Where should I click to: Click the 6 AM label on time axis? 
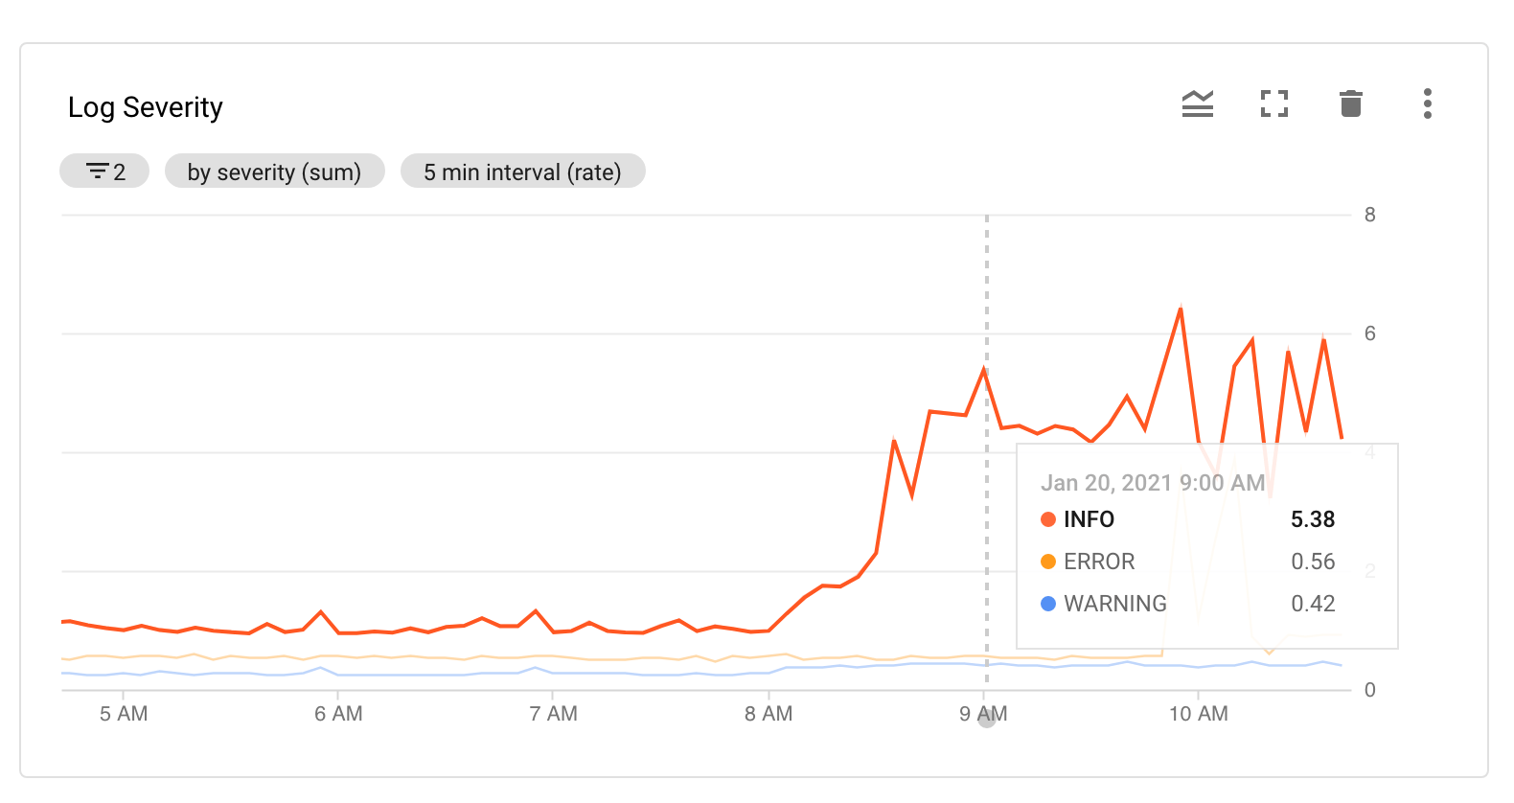(x=338, y=714)
